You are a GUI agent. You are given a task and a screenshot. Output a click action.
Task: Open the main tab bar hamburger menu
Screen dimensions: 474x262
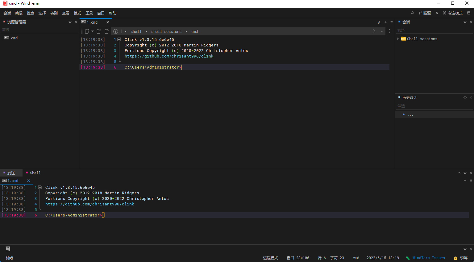click(392, 22)
